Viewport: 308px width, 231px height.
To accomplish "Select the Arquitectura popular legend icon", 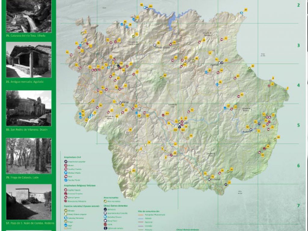I will pos(66,162).
